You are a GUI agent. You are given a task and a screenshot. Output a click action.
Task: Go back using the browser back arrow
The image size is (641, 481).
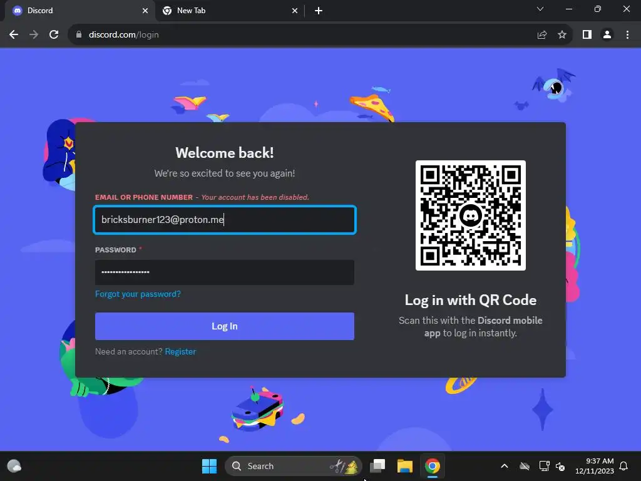[x=14, y=35]
